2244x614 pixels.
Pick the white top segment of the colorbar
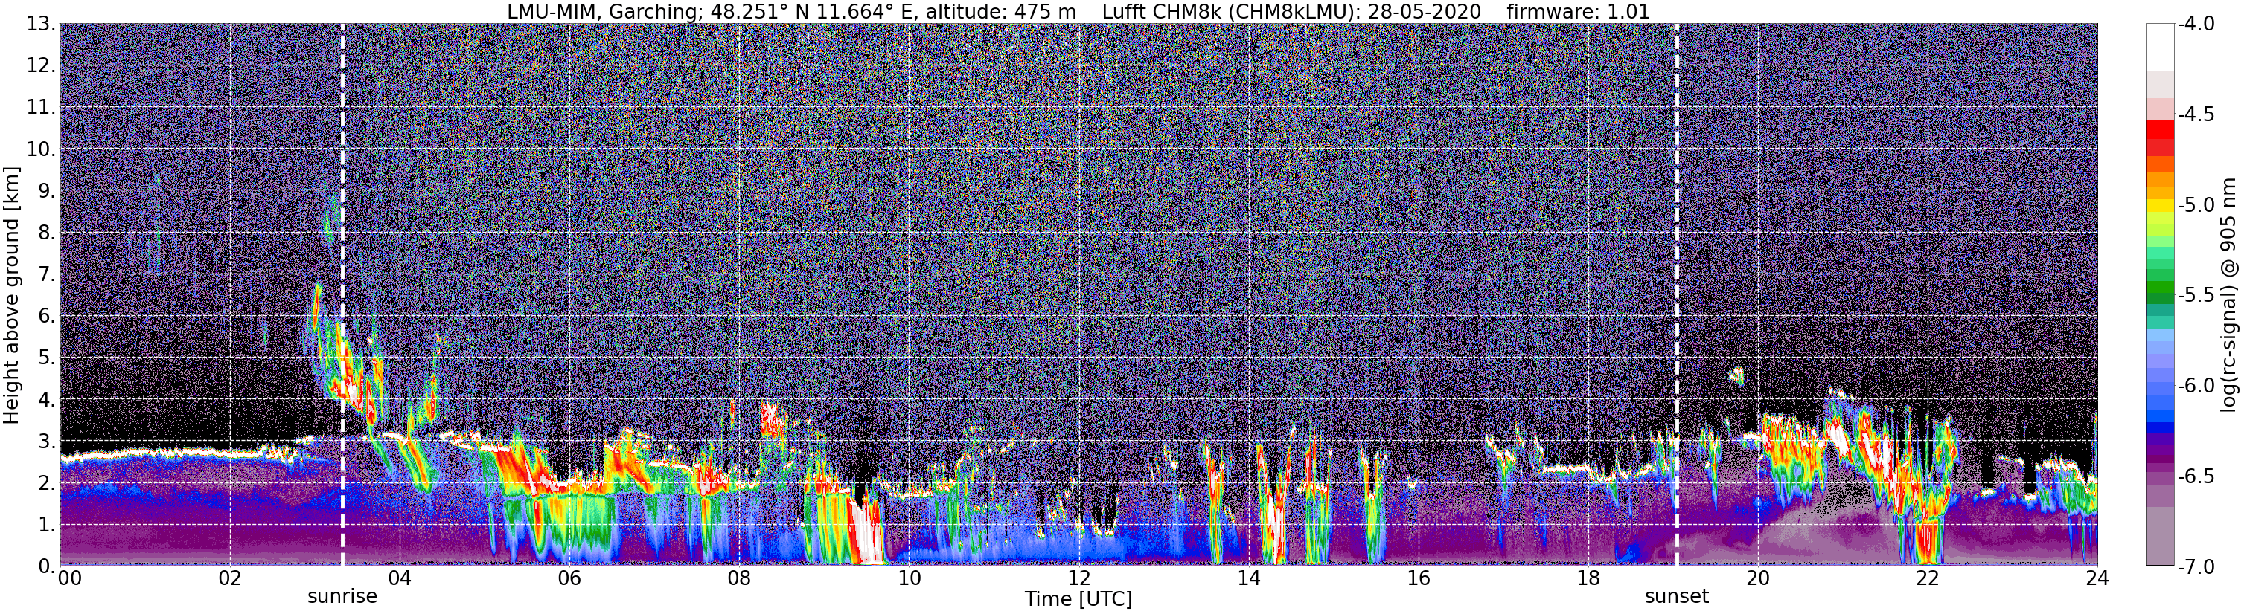click(x=2161, y=47)
